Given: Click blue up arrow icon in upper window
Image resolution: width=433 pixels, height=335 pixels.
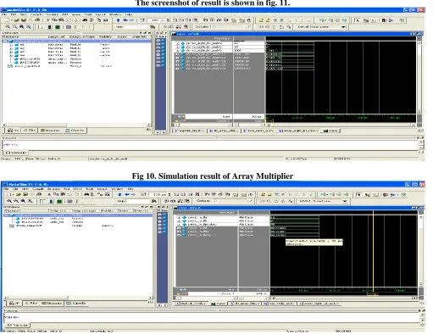Looking at the screenshot, I should click(x=118, y=20).
